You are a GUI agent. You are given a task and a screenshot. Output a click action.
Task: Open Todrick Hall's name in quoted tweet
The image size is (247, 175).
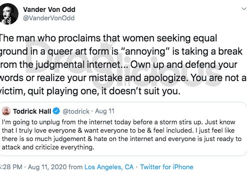[x=32, y=111]
